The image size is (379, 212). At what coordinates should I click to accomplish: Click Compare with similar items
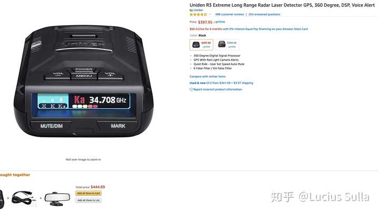207,77
